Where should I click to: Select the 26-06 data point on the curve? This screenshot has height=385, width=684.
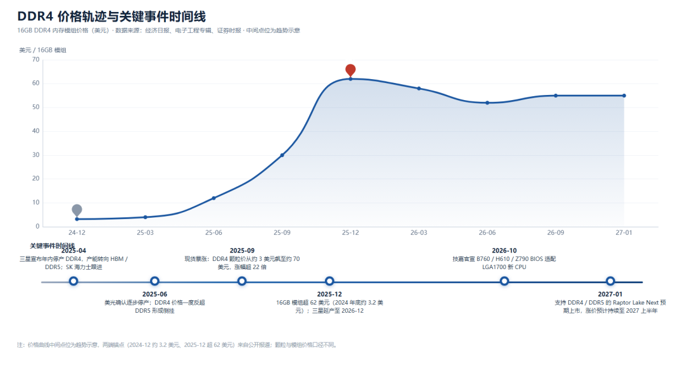point(487,103)
